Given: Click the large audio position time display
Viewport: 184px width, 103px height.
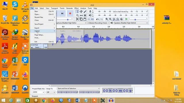Looking at the screenshot, I should tap(118, 91).
